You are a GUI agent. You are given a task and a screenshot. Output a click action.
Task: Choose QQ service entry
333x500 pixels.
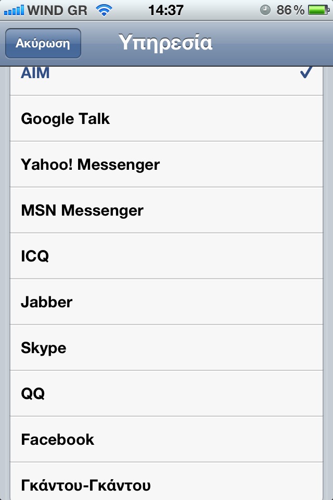click(x=166, y=394)
